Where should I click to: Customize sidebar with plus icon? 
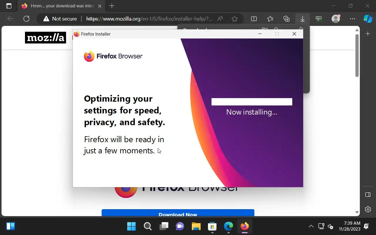pyautogui.click(x=368, y=34)
